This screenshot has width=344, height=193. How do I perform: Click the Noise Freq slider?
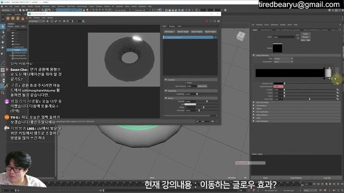pyautogui.click(x=310, y=99)
